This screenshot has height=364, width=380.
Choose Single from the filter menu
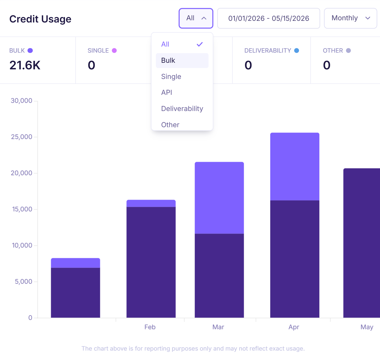182,77
